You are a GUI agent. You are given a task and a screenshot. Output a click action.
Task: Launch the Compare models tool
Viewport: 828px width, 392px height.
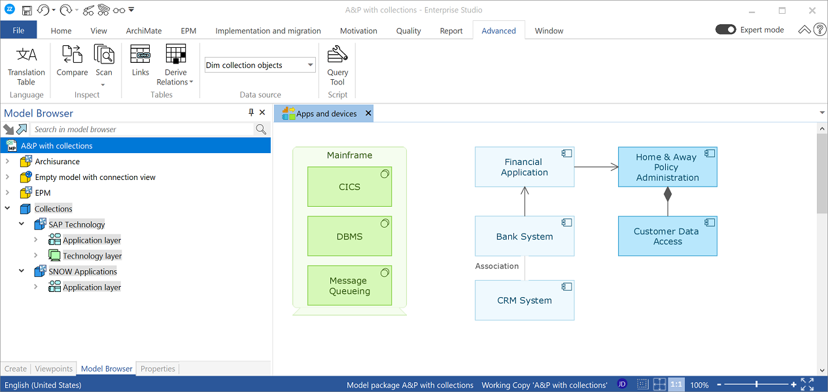coord(72,61)
